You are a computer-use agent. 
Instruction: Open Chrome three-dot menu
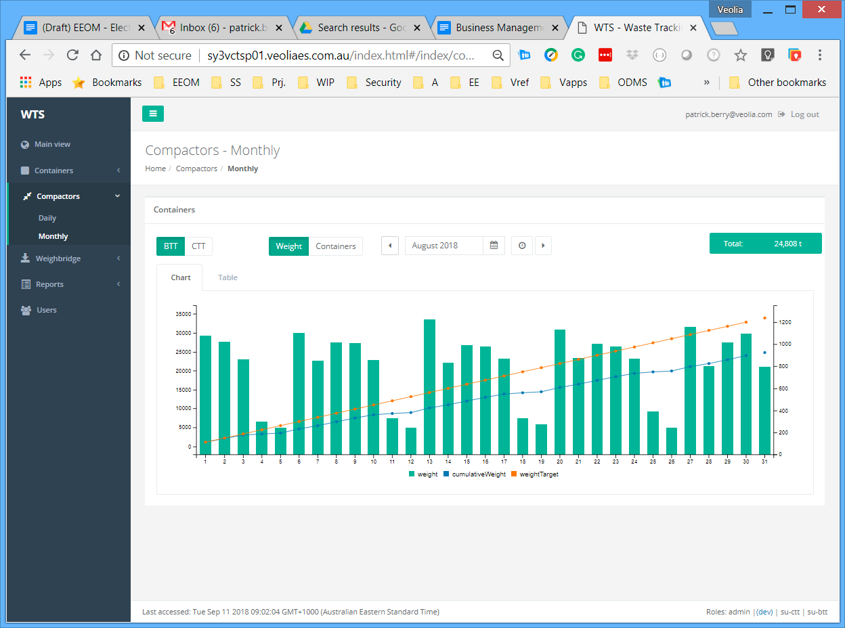pyautogui.click(x=820, y=55)
